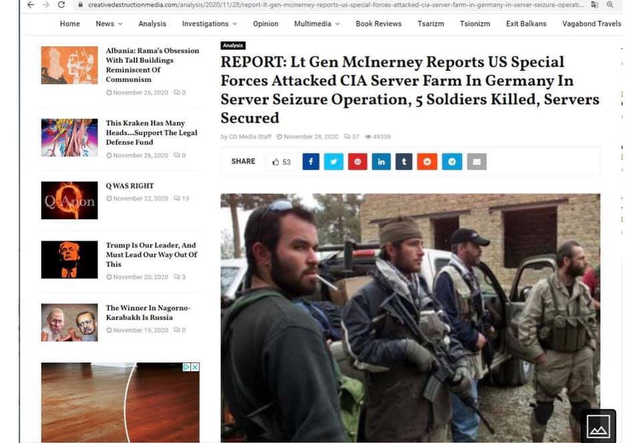Open the Opinion menu item
This screenshot has height=443, width=641.
pyautogui.click(x=266, y=23)
